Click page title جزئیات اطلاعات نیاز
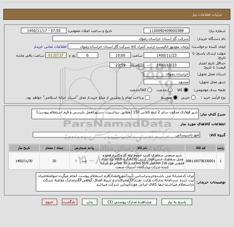The width and height of the screenshot is (234, 227). 207,15
